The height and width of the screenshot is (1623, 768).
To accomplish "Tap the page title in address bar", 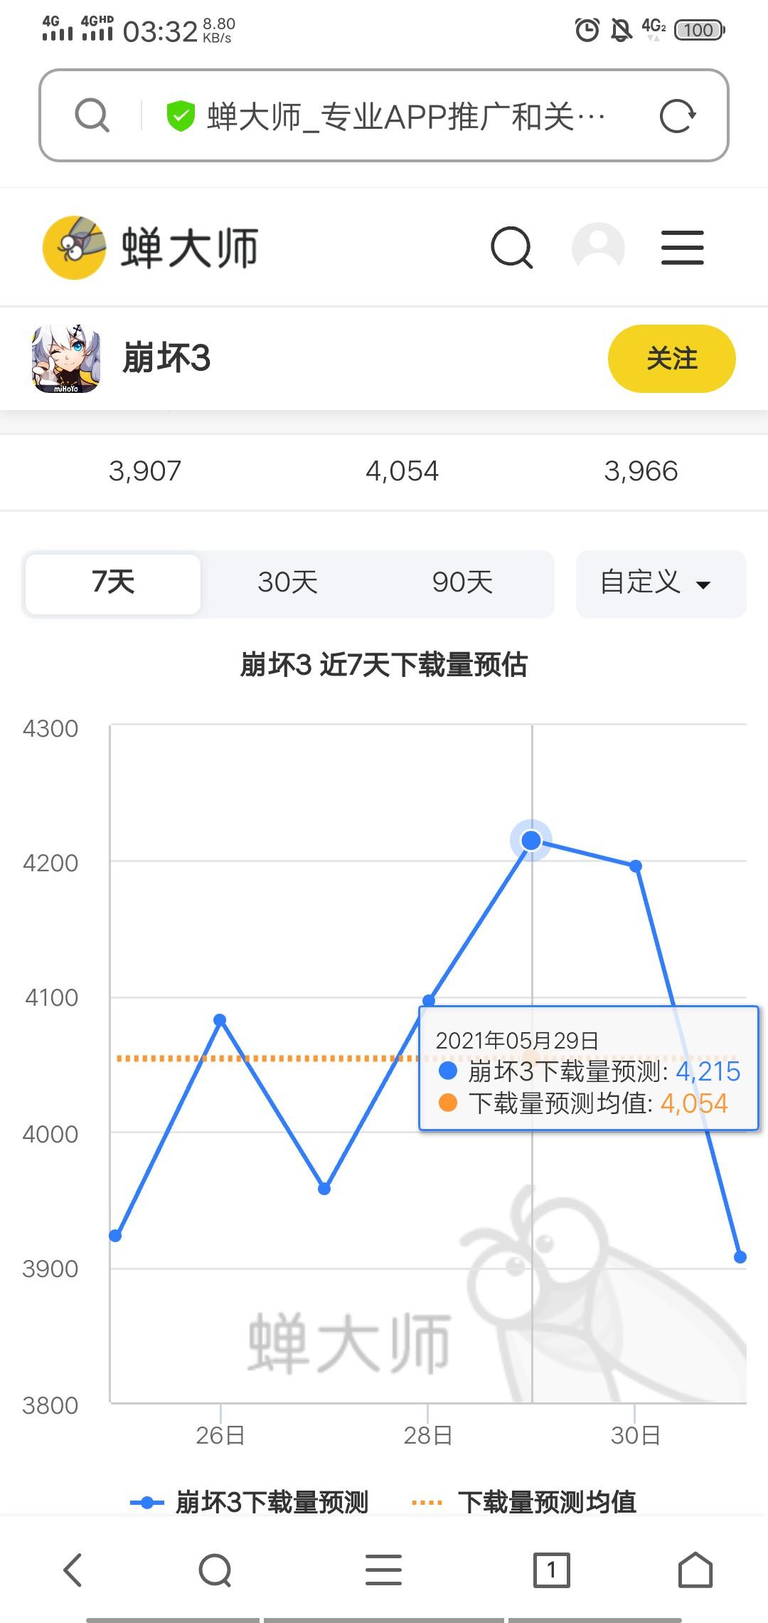I will pos(406,116).
